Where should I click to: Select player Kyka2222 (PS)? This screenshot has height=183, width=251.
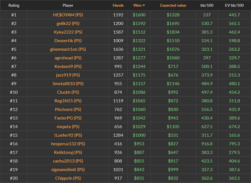click(68, 32)
